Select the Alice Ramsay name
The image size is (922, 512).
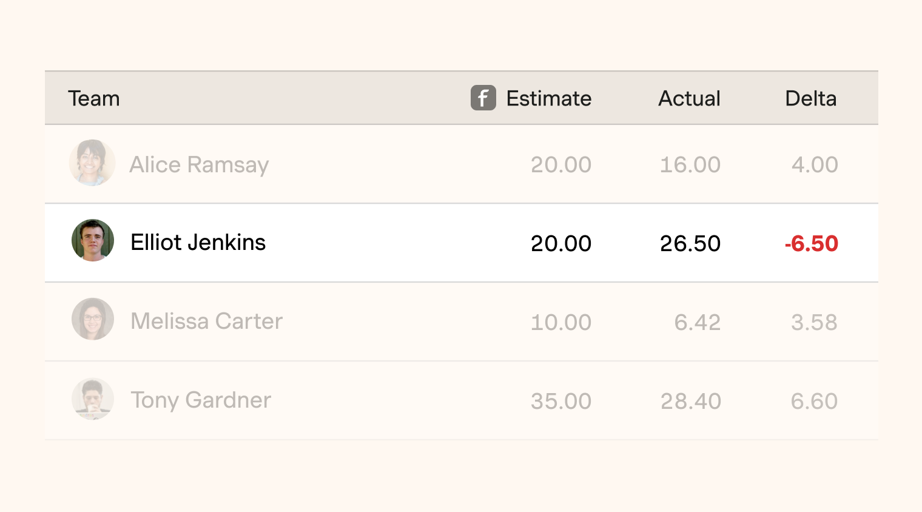coord(199,165)
